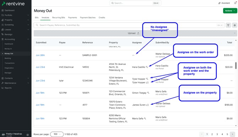Viewport: 238px width, 137px height.
Task: Open Manager under Accounting
Action: [x=8, y=73]
